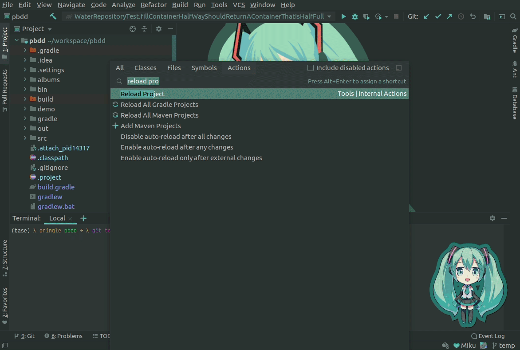Collapse the pbdd root folder

(16, 40)
